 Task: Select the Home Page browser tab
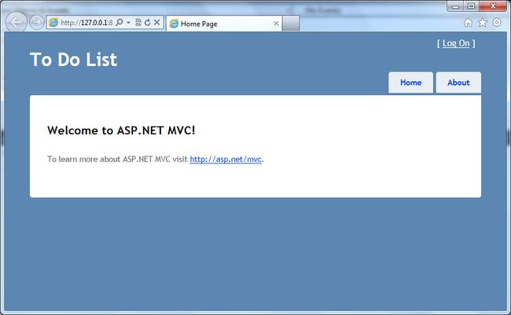[x=224, y=24]
